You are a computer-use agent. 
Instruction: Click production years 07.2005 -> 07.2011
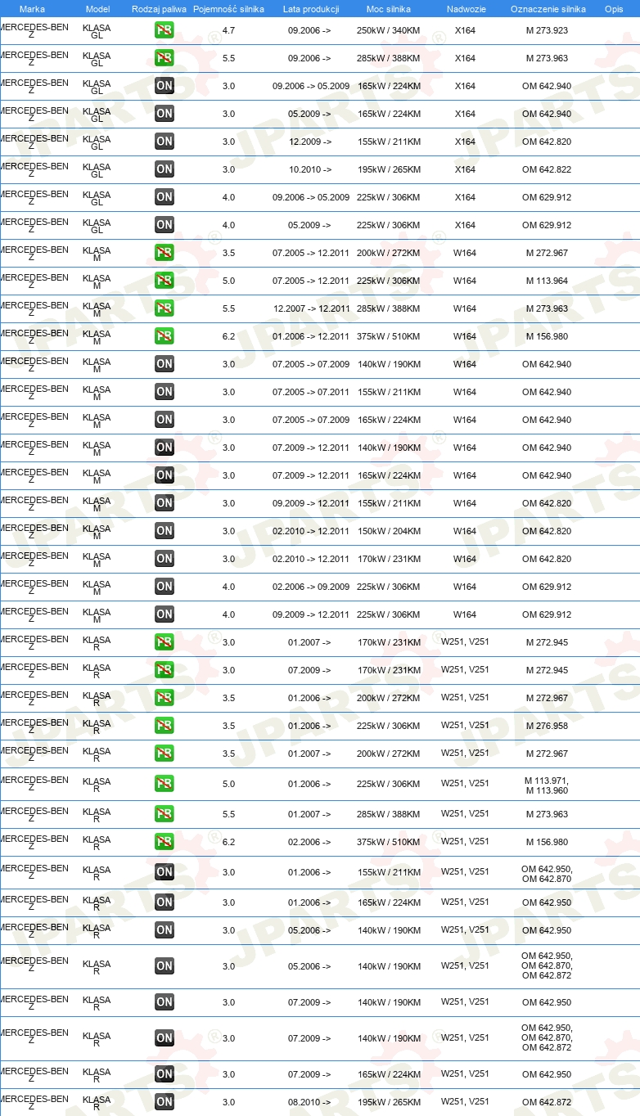(311, 392)
